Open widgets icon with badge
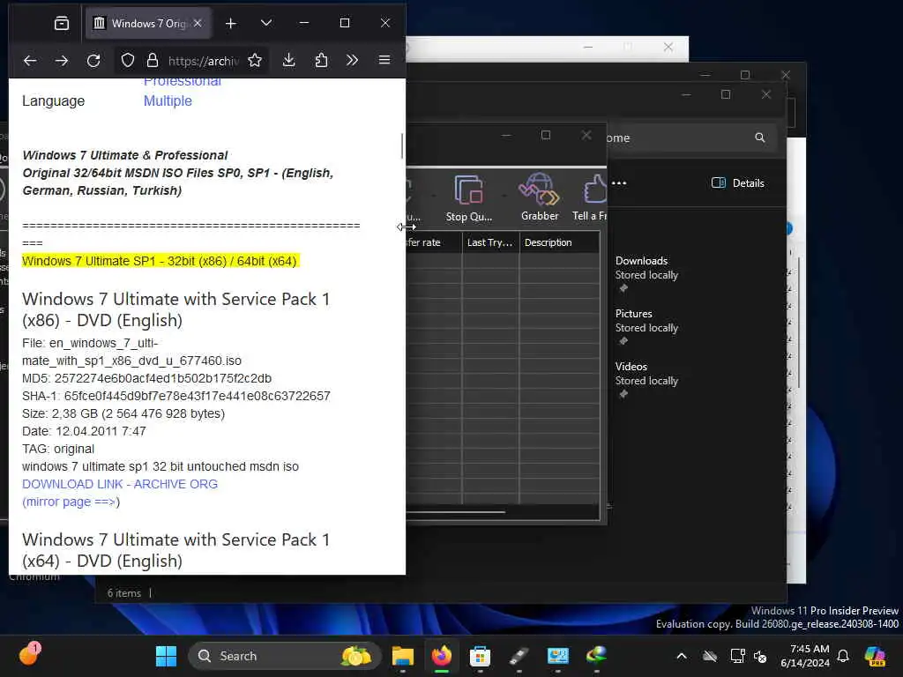This screenshot has width=903, height=677. click(x=29, y=654)
